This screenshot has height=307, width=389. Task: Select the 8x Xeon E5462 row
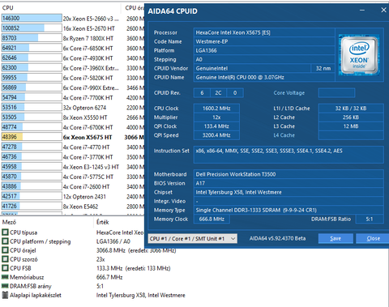[x=73, y=207]
